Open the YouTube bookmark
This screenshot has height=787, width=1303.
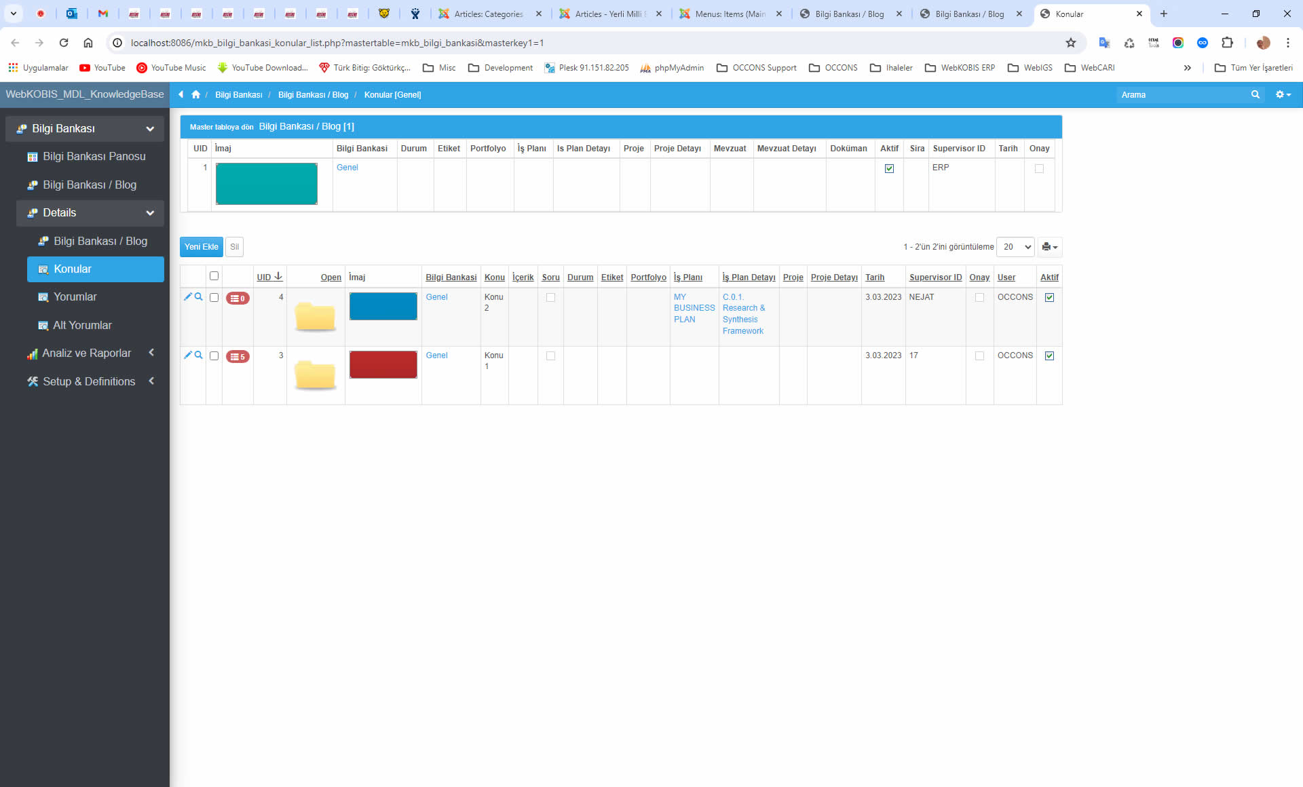point(102,68)
